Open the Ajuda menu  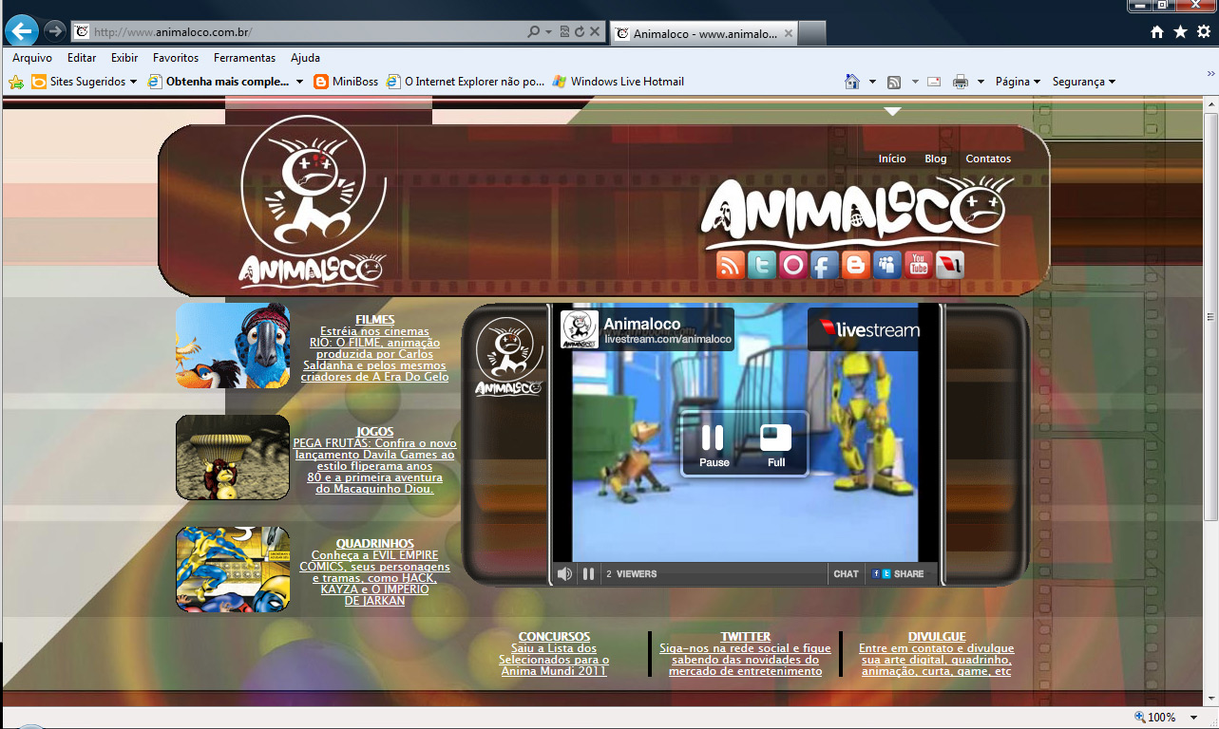coord(305,58)
